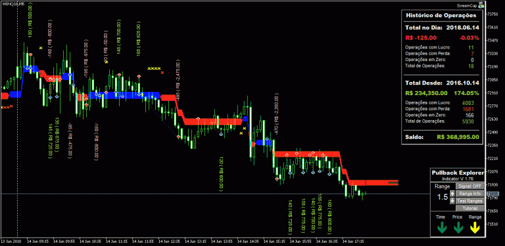The width and height of the screenshot is (505, 246).
Task: Open the Tutorial button
Action: (x=470, y=209)
